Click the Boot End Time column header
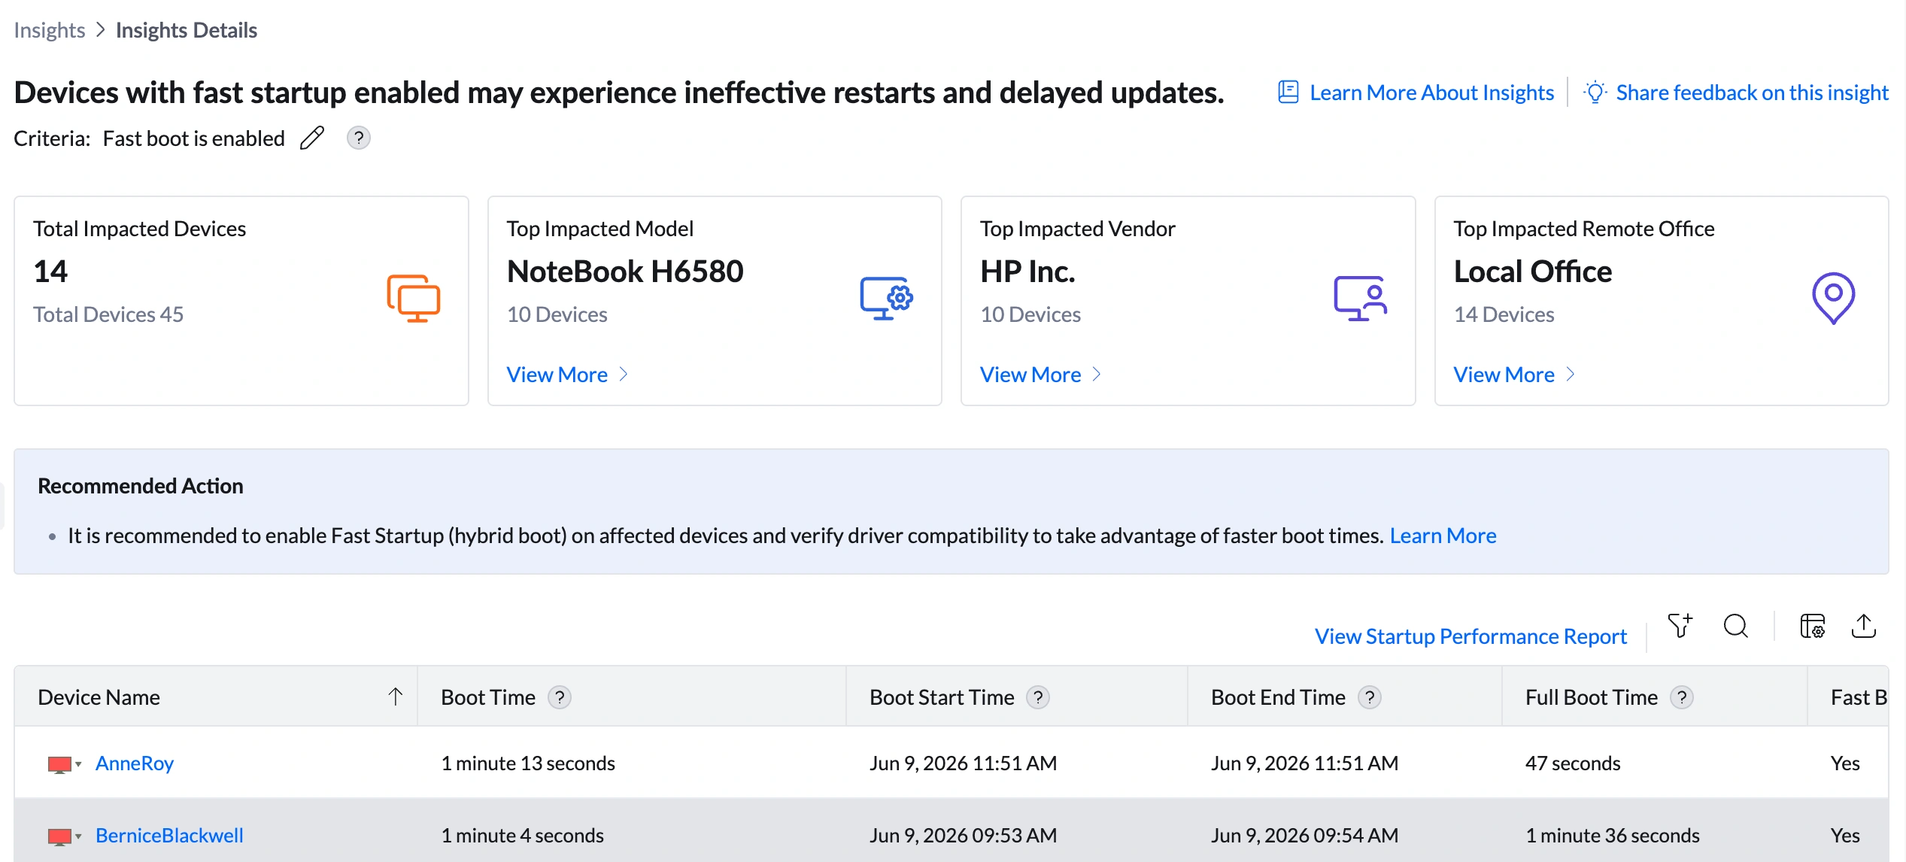Screen dimensions: 1906x862 tap(1345, 697)
